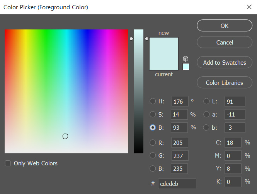Click the C cyan percentage field
257x194 pixels.
click(x=233, y=142)
